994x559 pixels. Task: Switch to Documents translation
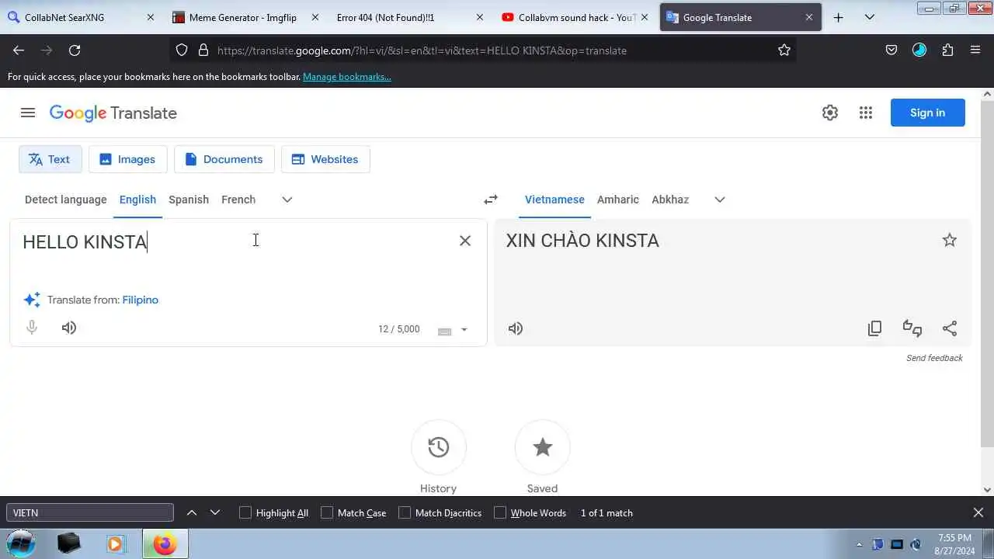tap(224, 159)
